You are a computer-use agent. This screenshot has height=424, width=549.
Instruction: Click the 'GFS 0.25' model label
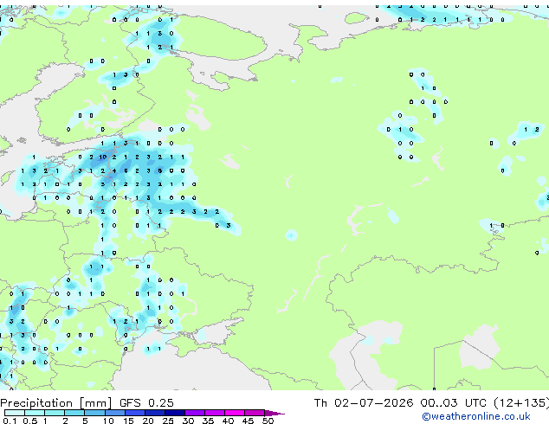[146, 403]
